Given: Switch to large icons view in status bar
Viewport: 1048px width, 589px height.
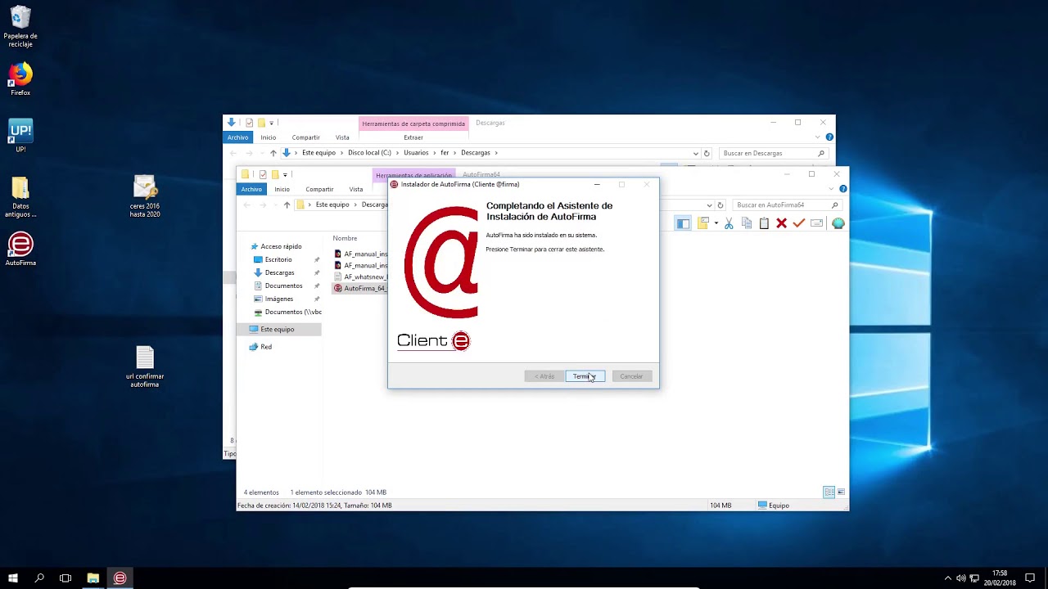Looking at the screenshot, I should click(x=841, y=492).
